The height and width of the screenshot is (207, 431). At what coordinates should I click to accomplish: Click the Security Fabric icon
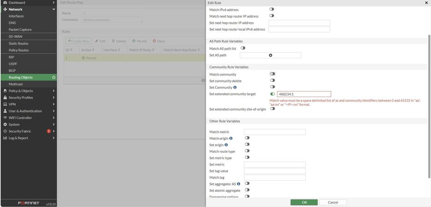(x=5, y=131)
